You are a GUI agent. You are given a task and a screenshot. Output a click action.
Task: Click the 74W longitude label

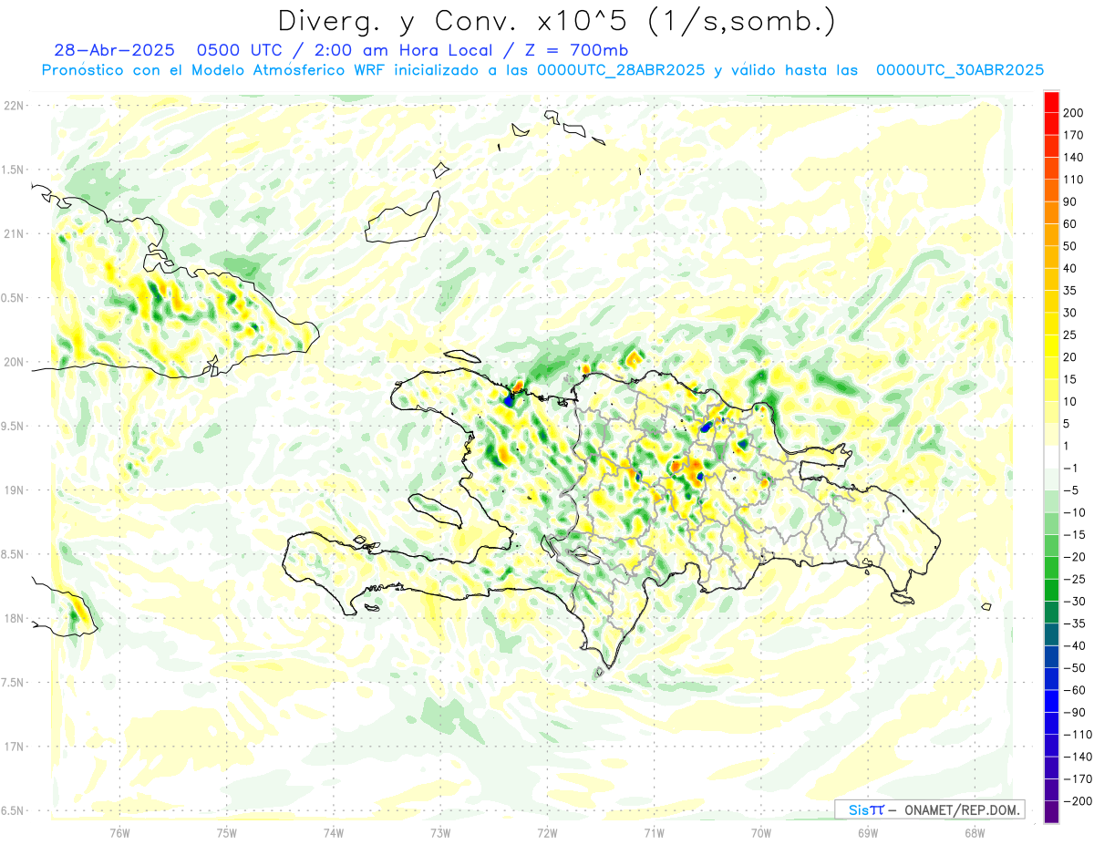(x=334, y=832)
